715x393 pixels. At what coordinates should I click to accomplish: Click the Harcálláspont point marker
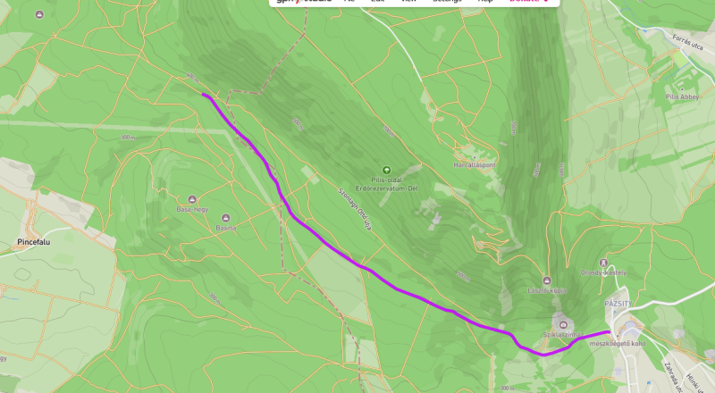pos(475,157)
